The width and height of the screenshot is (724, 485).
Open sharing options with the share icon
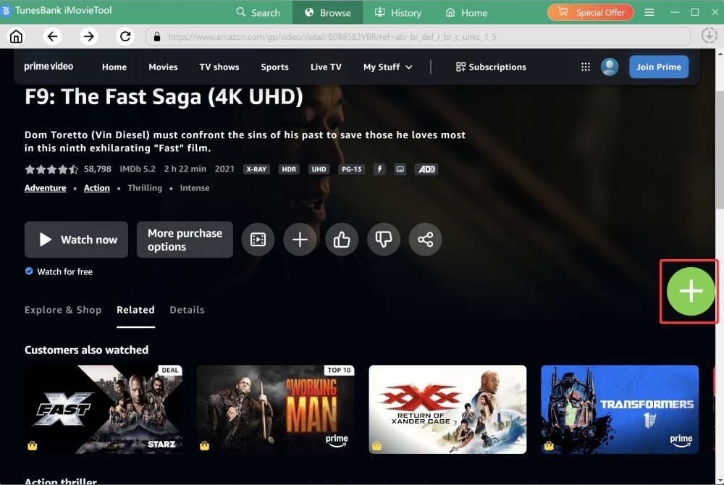point(425,240)
